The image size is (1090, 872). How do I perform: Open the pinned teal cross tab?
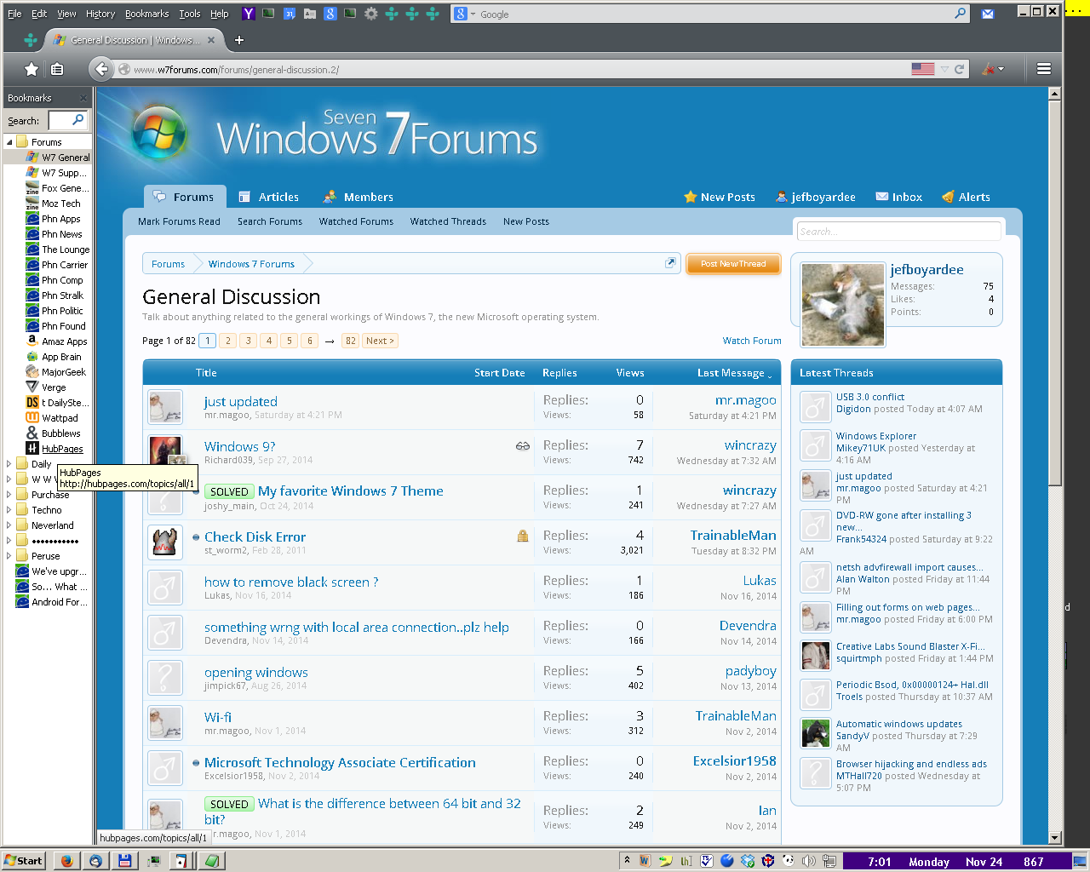pos(31,40)
